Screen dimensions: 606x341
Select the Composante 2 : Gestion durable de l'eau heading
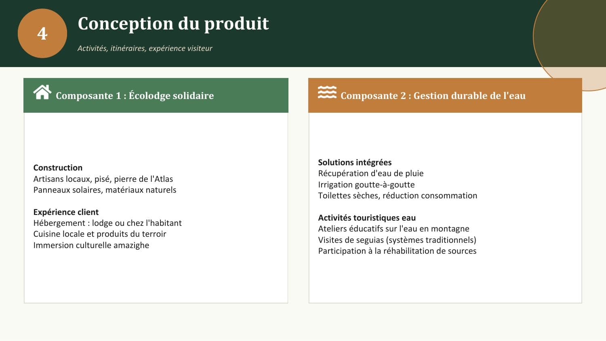433,96
